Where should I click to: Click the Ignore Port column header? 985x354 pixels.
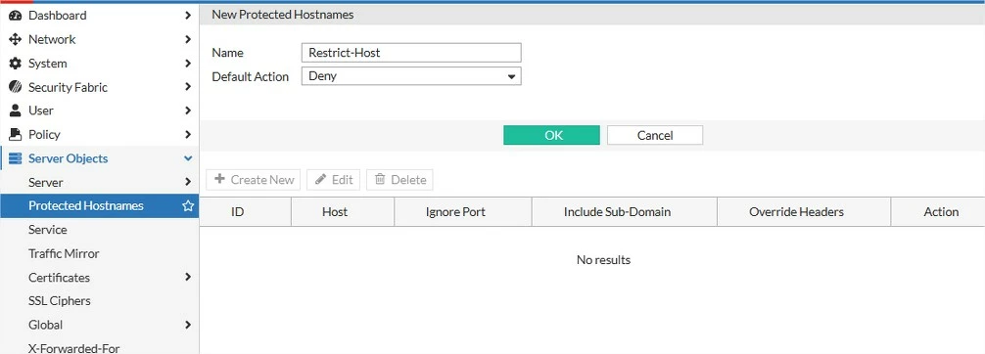tap(463, 212)
